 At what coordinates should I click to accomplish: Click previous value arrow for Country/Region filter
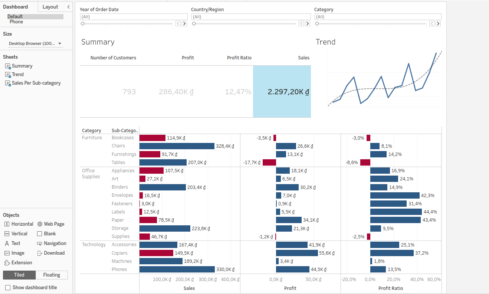pos(301,23)
